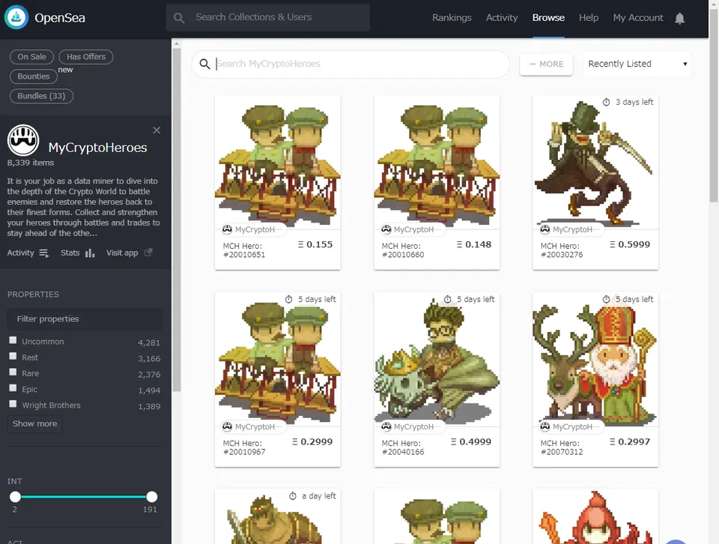The image size is (719, 544).
Task: Click the Visit app link
Action: [x=122, y=253]
